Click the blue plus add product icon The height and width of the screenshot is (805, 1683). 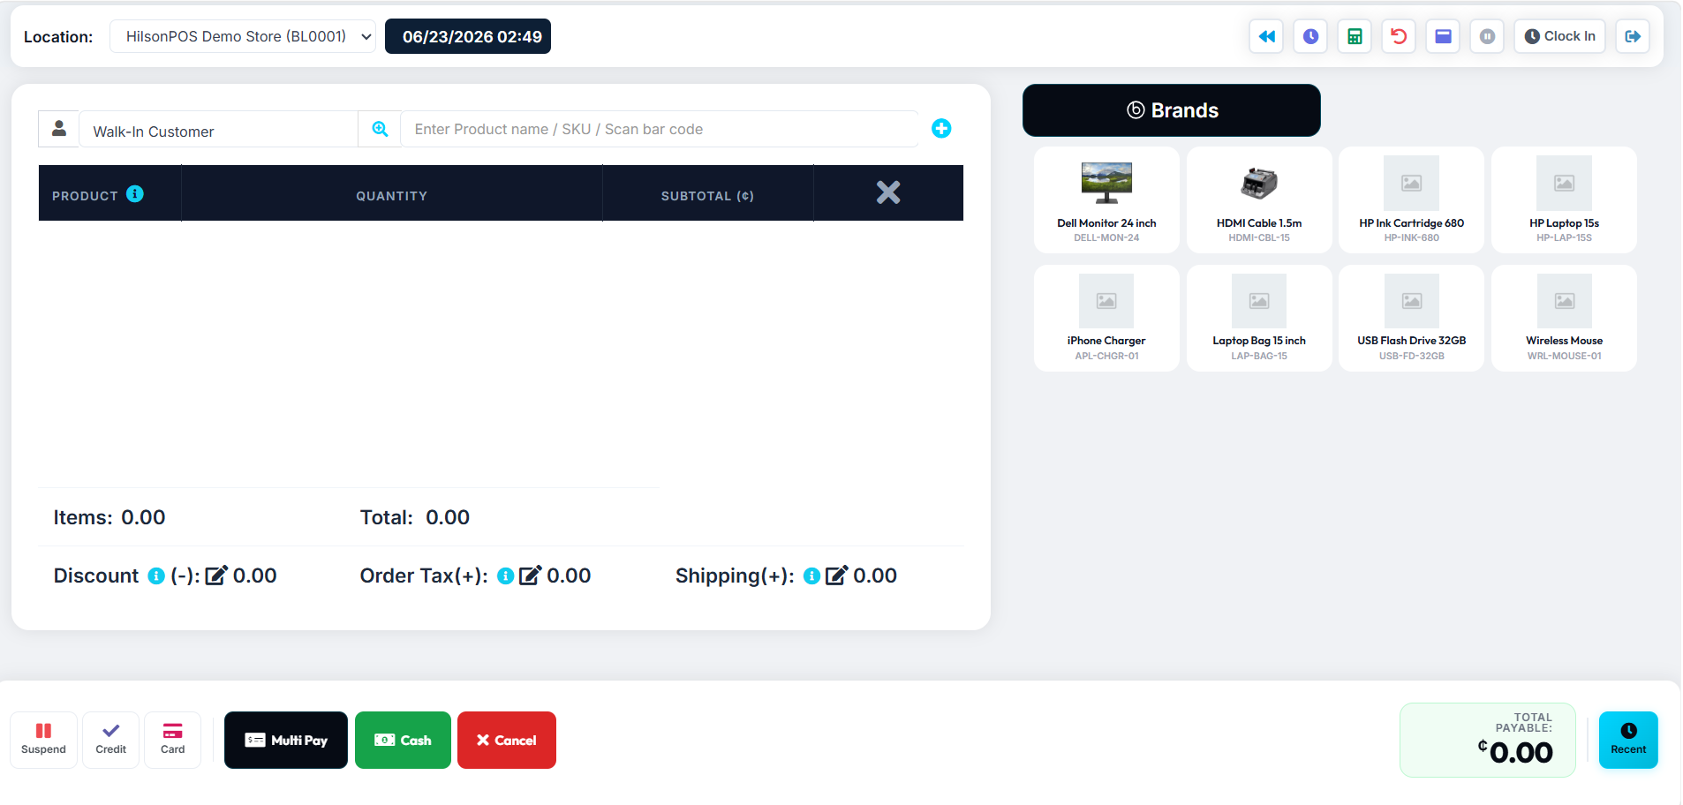tap(941, 129)
